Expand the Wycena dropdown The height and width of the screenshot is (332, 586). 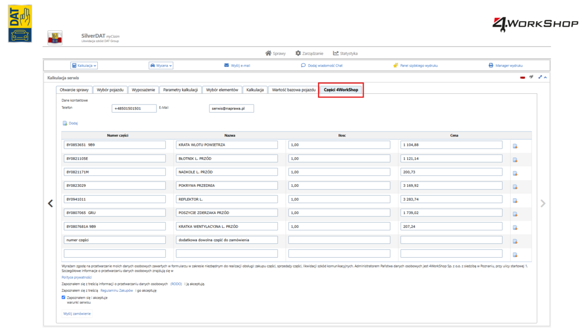161,65
